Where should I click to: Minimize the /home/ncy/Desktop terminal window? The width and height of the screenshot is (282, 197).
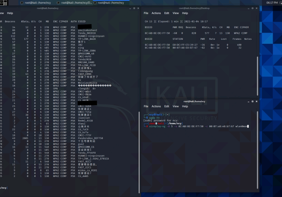[248, 8]
